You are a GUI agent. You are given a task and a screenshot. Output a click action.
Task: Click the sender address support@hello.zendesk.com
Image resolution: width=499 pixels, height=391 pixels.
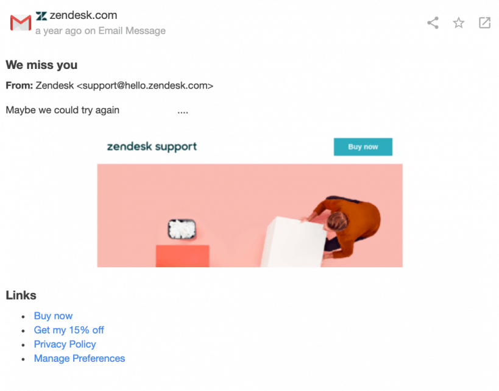145,85
